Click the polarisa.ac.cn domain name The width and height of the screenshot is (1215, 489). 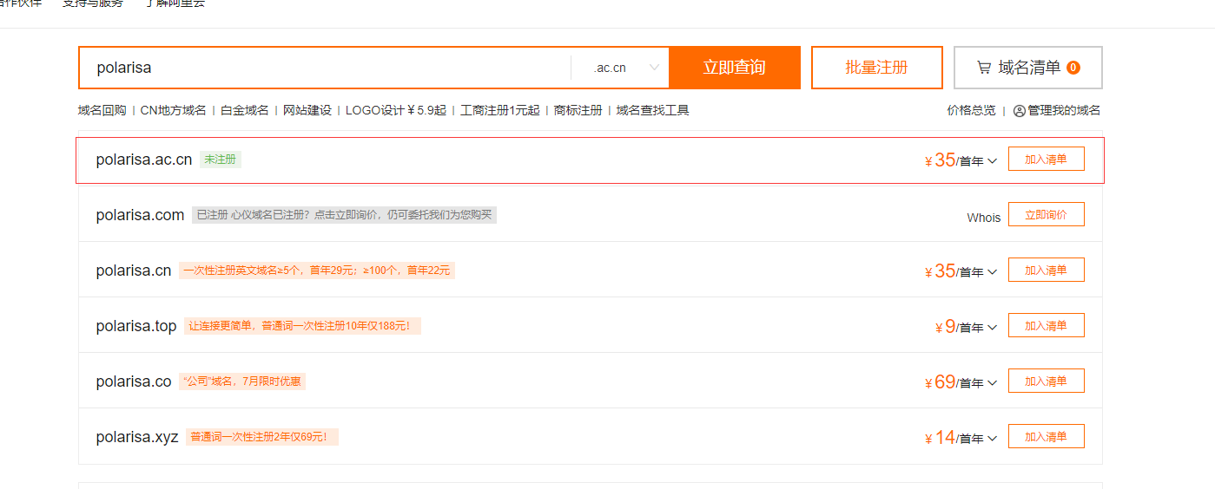tap(144, 160)
